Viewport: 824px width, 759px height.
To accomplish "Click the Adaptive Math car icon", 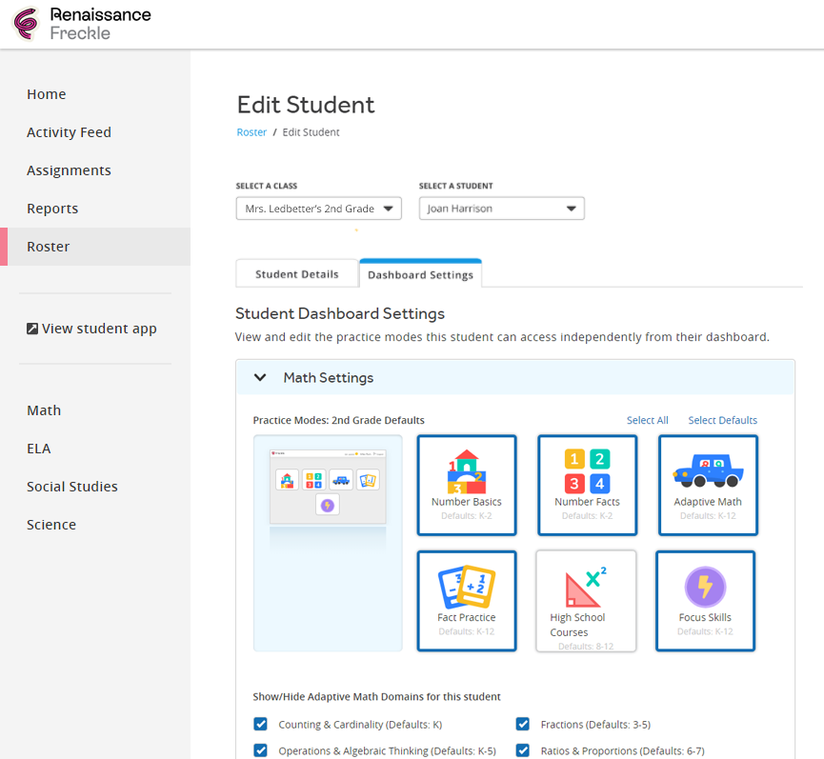I will pyautogui.click(x=707, y=470).
